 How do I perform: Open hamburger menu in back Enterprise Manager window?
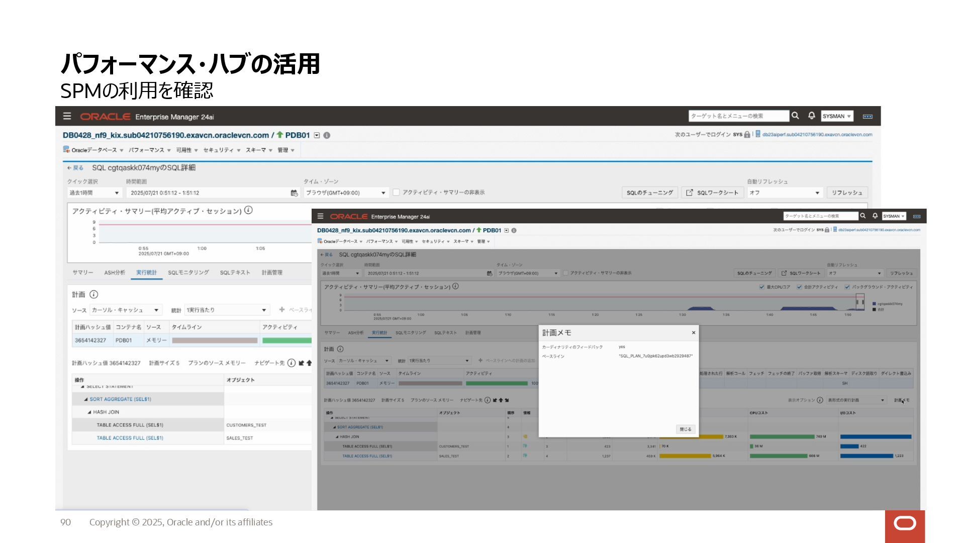pos(67,116)
